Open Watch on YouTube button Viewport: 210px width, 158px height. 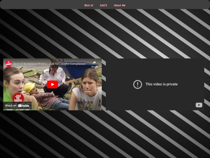17,106
